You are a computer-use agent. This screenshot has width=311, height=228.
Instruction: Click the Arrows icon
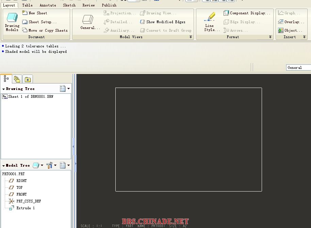click(226, 30)
